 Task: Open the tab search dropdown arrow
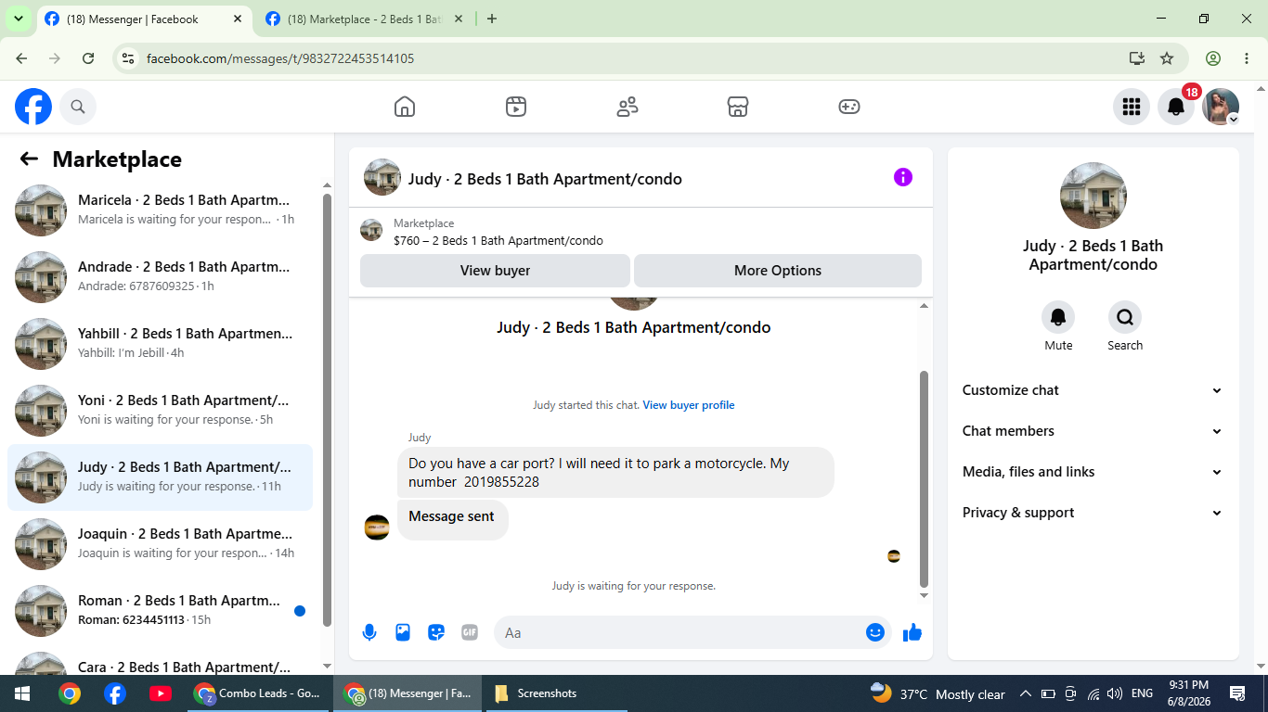pyautogui.click(x=18, y=19)
